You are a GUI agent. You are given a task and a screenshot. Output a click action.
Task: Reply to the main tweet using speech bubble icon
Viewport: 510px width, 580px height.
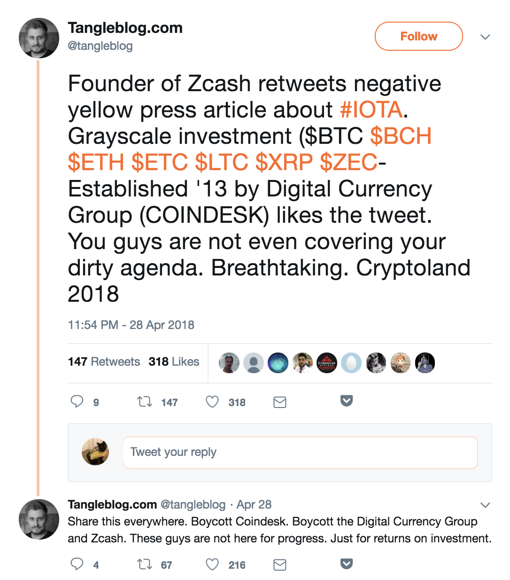point(77,402)
